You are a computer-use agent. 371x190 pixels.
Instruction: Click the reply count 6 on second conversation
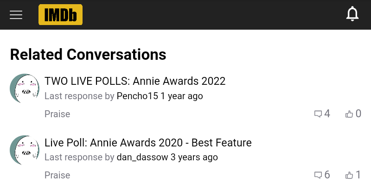[327, 175]
